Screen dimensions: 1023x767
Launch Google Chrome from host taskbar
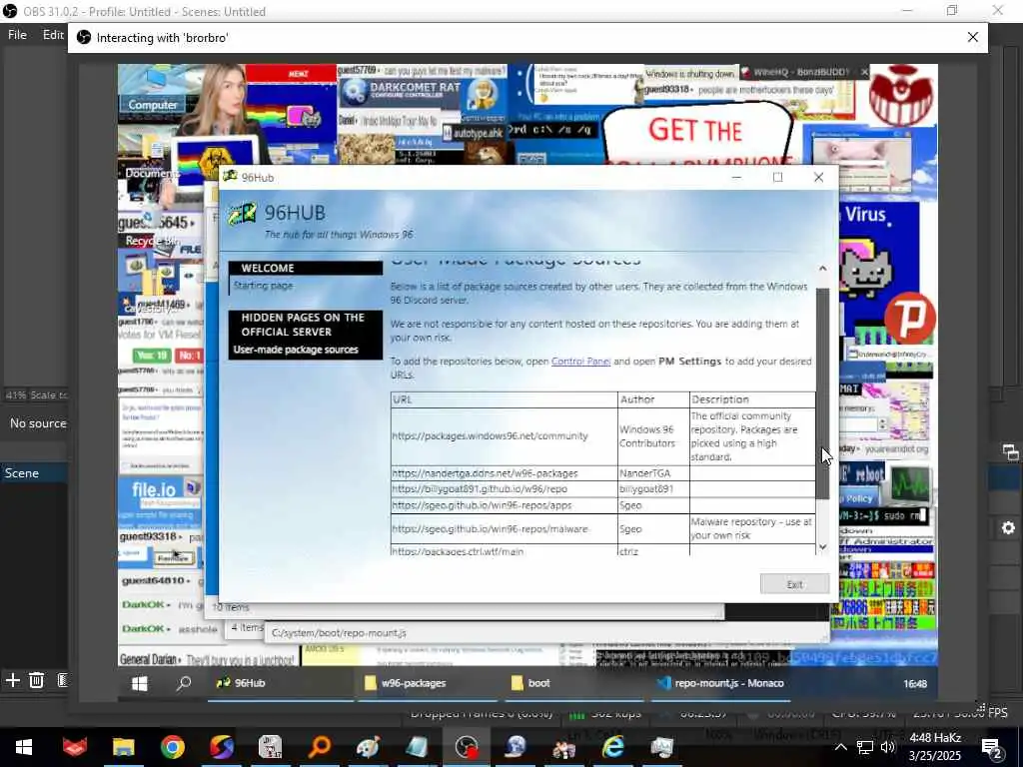tap(172, 747)
